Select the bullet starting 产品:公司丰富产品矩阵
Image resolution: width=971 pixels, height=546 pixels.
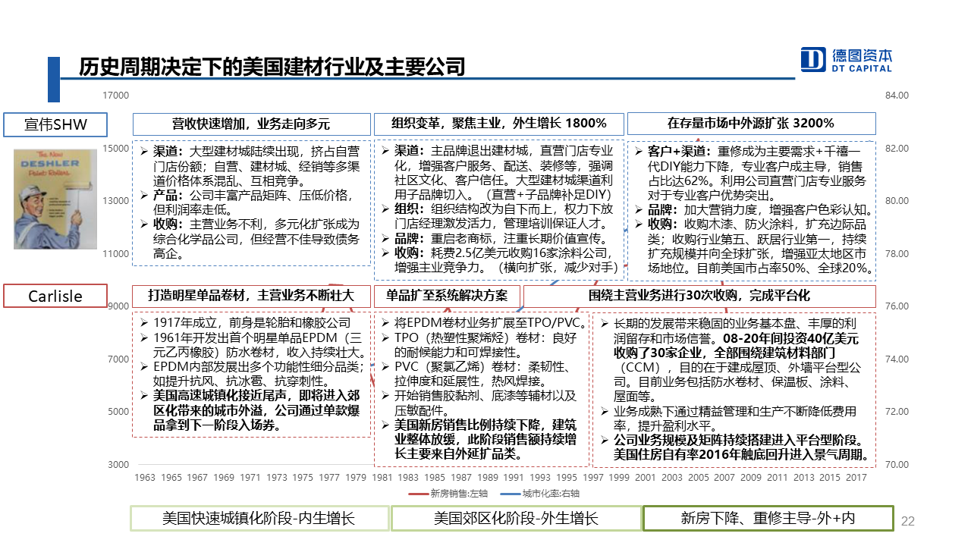[x=246, y=202]
